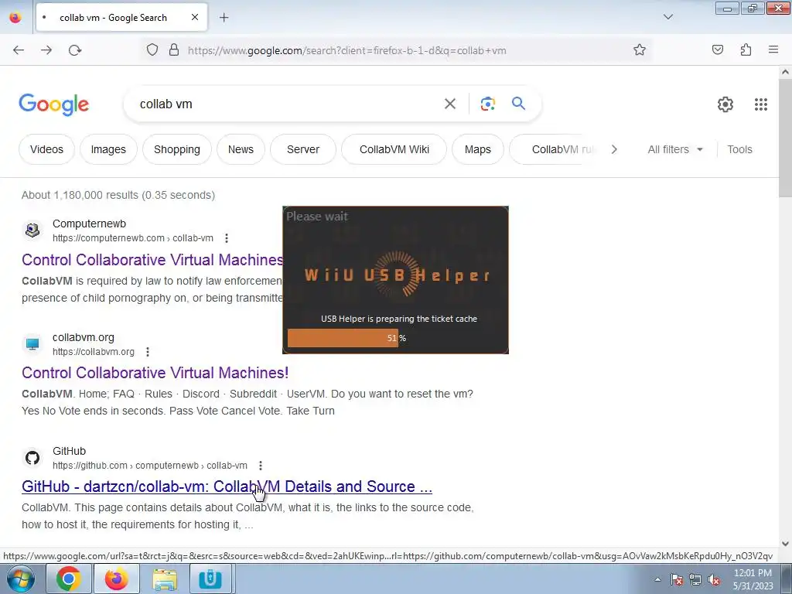
Task: Filter results by Videos
Action: point(46,149)
